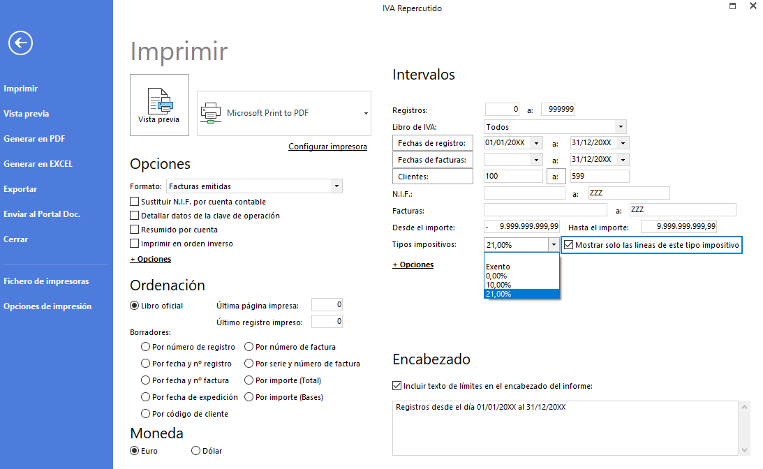The image size is (763, 469).
Task: Click the Configurar impresora link
Action: click(x=327, y=147)
